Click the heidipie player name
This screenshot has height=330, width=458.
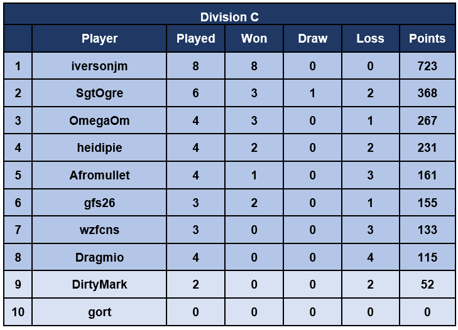(99, 148)
